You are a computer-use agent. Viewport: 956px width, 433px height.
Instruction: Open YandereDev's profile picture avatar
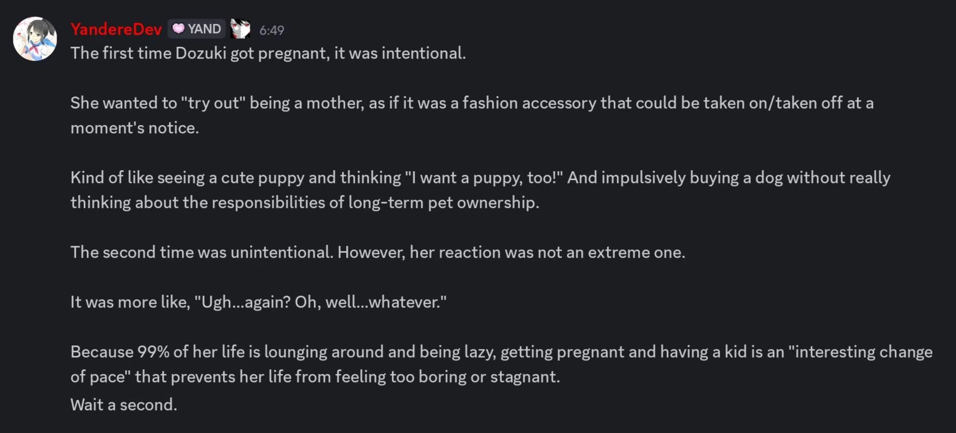[35, 39]
